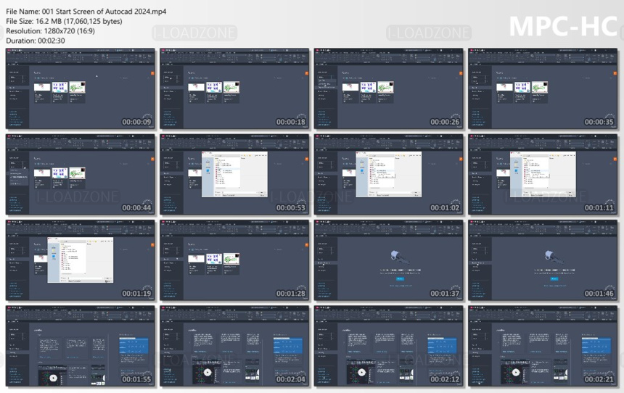The height and width of the screenshot is (393, 624).
Task: Click the MPC-HC logo text
Action: [x=563, y=26]
